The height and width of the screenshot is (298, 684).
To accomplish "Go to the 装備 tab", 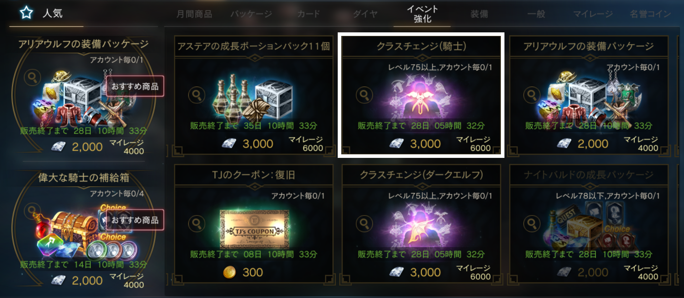I will 479,14.
